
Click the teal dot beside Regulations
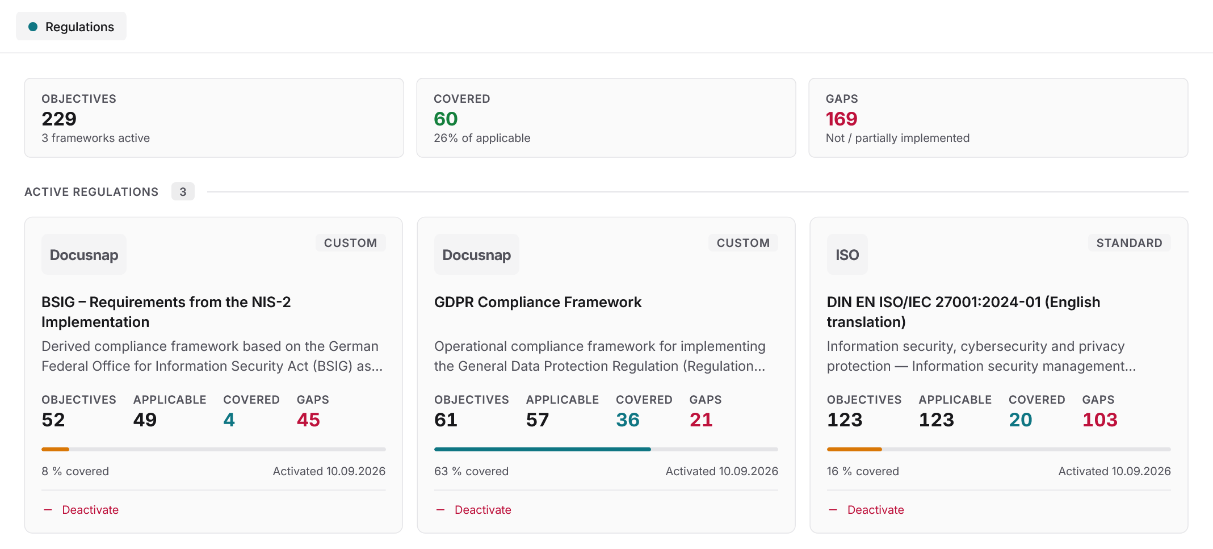click(x=33, y=27)
